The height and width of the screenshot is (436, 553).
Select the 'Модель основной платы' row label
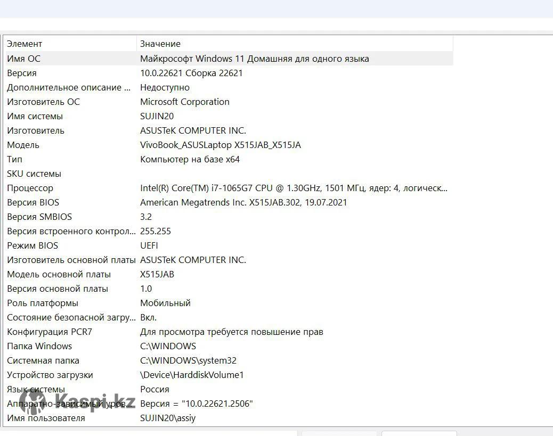tap(59, 274)
